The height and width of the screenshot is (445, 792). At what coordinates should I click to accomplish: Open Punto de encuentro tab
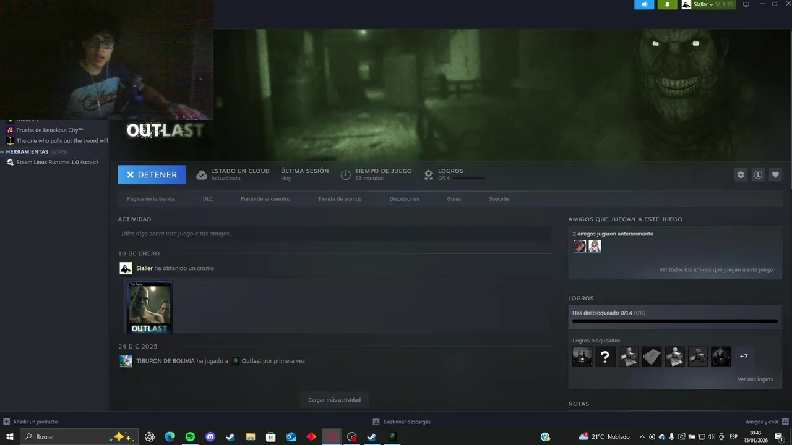click(x=265, y=199)
